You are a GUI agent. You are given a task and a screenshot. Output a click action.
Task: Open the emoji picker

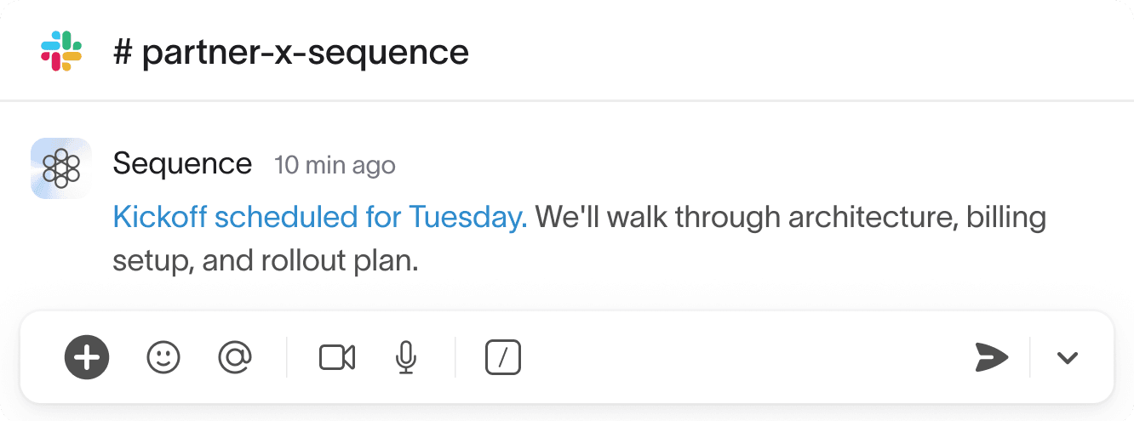tap(163, 357)
